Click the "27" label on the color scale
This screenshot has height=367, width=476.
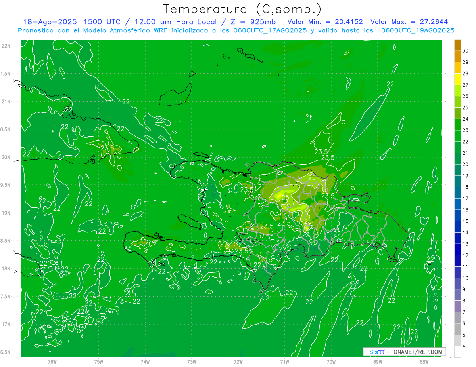coord(466,85)
